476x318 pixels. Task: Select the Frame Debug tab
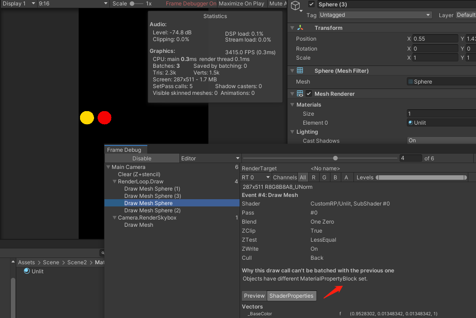[x=124, y=150]
